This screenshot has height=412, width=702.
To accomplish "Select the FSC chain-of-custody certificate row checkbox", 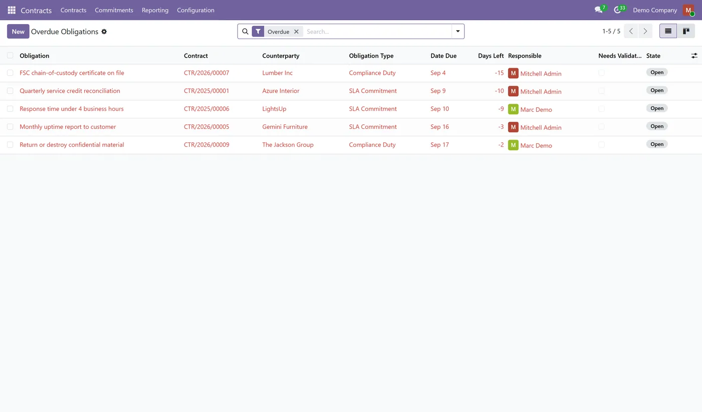I will point(10,73).
